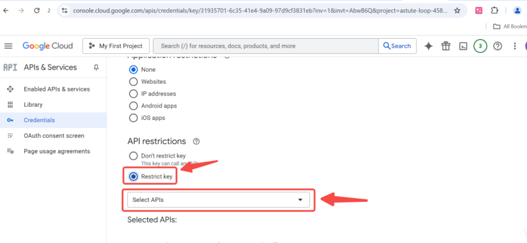The height and width of the screenshot is (243, 527).
Task: Select the Android apps restriction option
Action: click(133, 106)
